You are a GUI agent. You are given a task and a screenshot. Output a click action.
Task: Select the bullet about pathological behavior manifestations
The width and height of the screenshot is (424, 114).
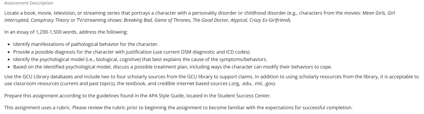tap(85, 44)
